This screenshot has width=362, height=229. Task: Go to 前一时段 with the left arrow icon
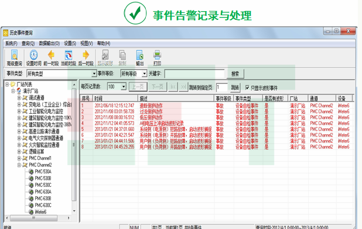(51, 55)
